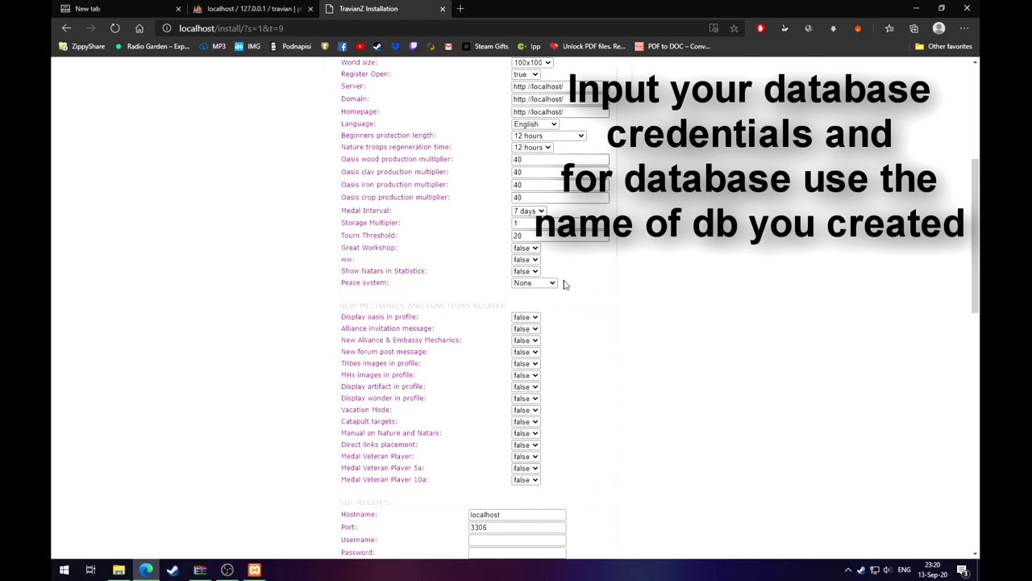Click the Username input field
This screenshot has width=1032, height=581.
click(x=517, y=540)
